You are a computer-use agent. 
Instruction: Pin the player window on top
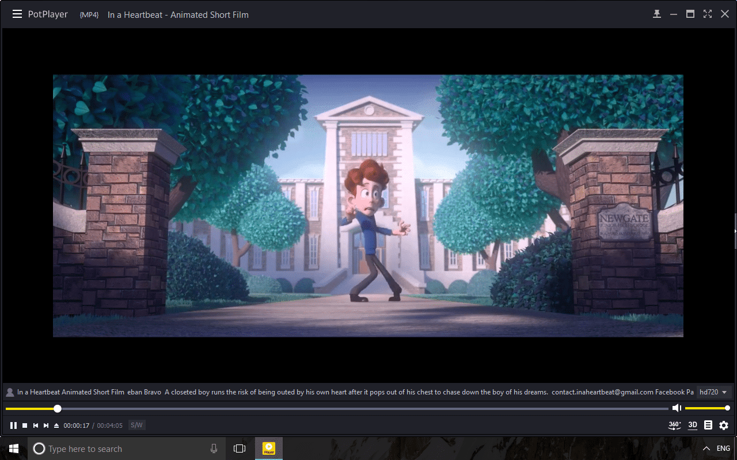[656, 14]
